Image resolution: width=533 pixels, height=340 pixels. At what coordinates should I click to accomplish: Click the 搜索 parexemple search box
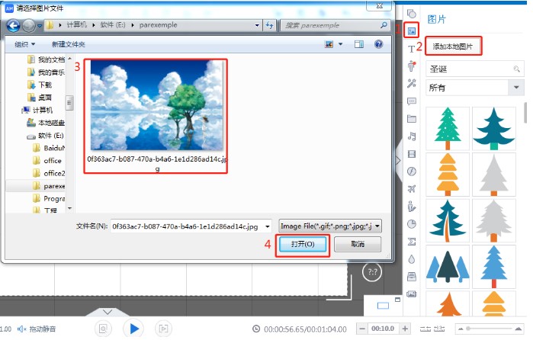tap(335, 25)
